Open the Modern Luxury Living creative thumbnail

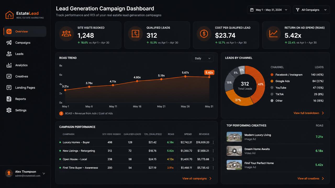234,137
